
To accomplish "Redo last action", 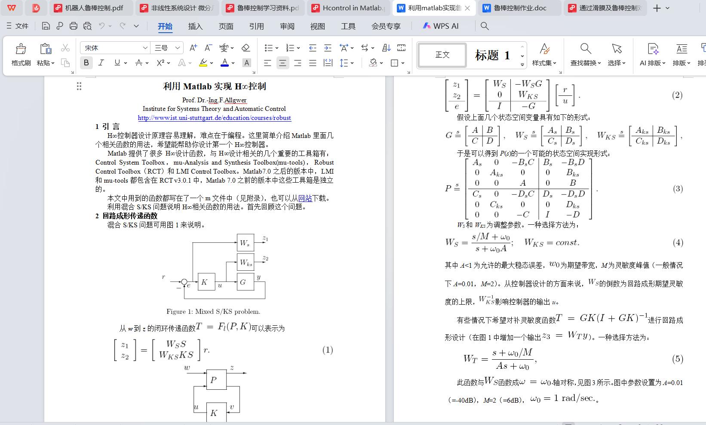I will tap(123, 26).
